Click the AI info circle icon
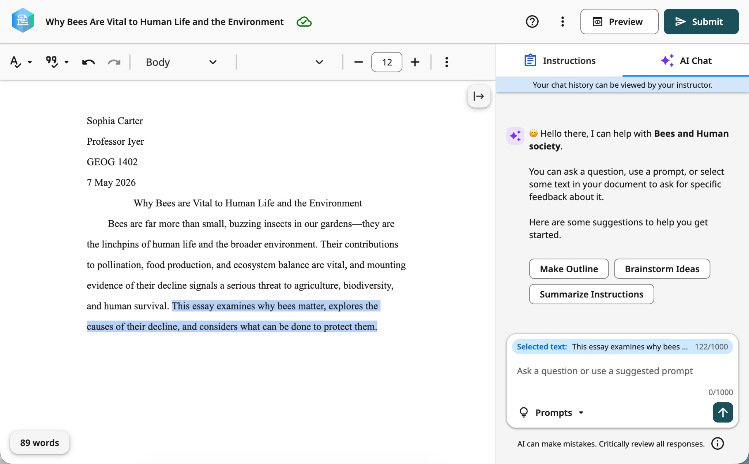The height and width of the screenshot is (464, 749). [718, 444]
